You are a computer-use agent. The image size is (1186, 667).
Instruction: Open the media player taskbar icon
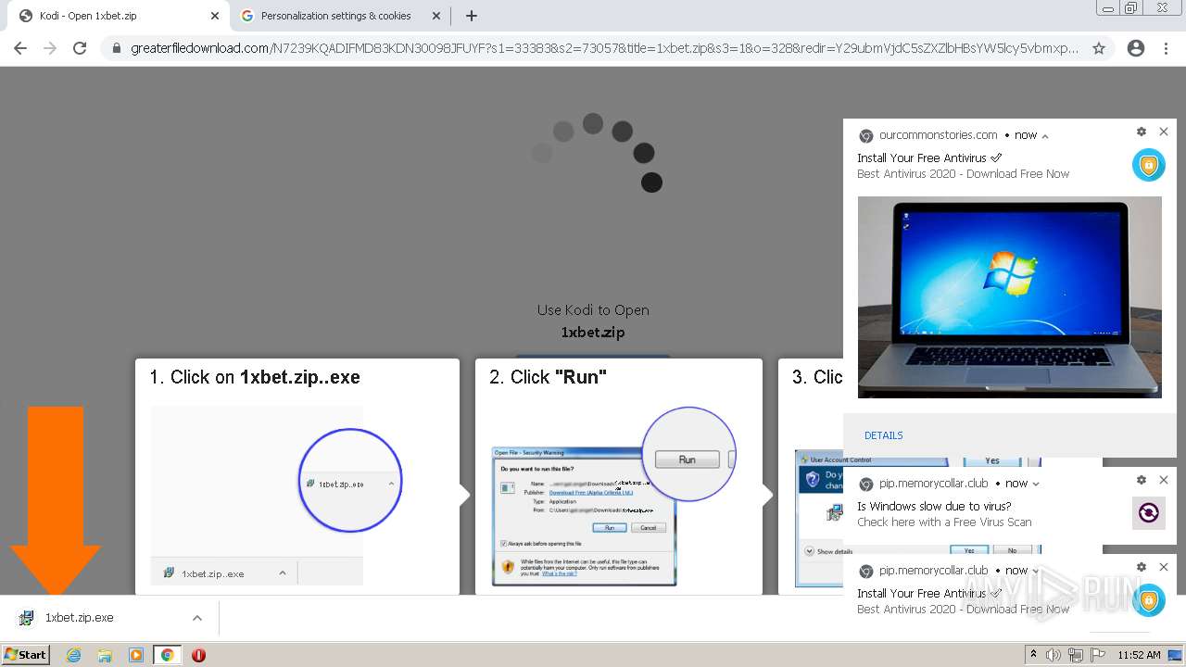point(136,655)
